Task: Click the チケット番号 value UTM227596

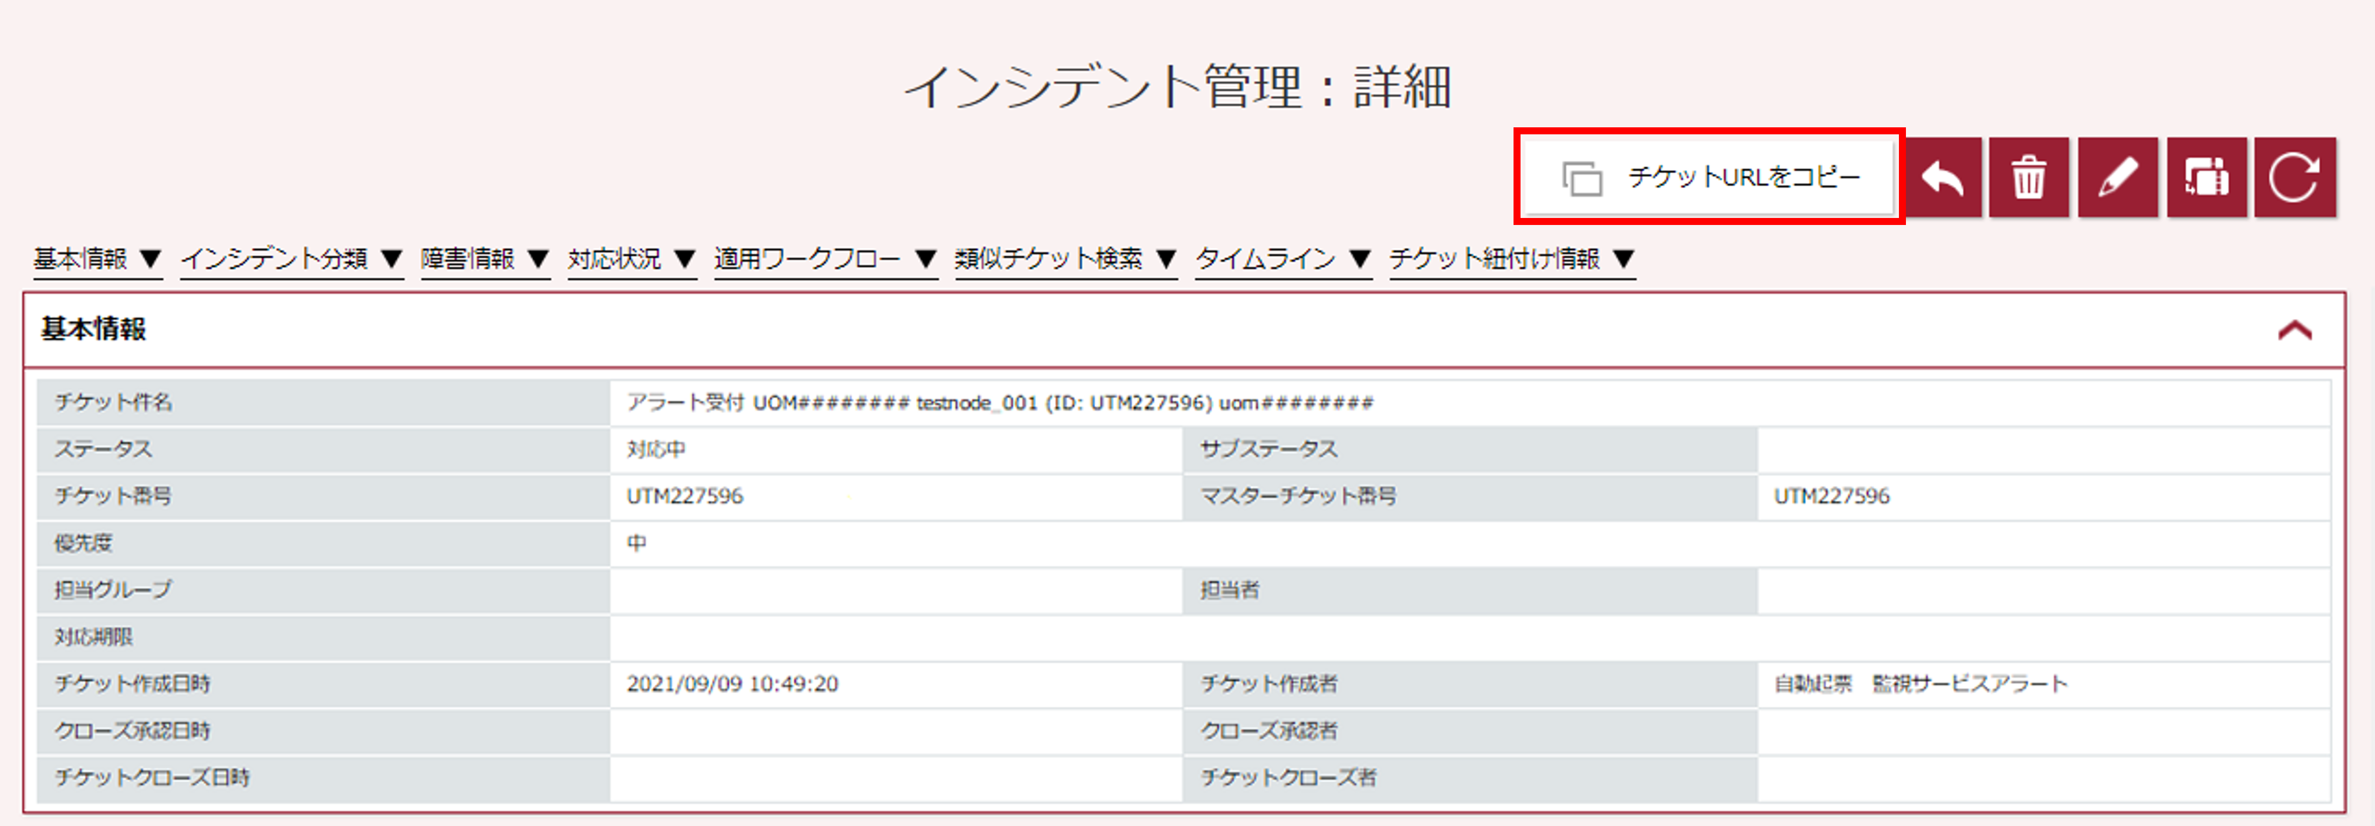Action: click(x=685, y=497)
